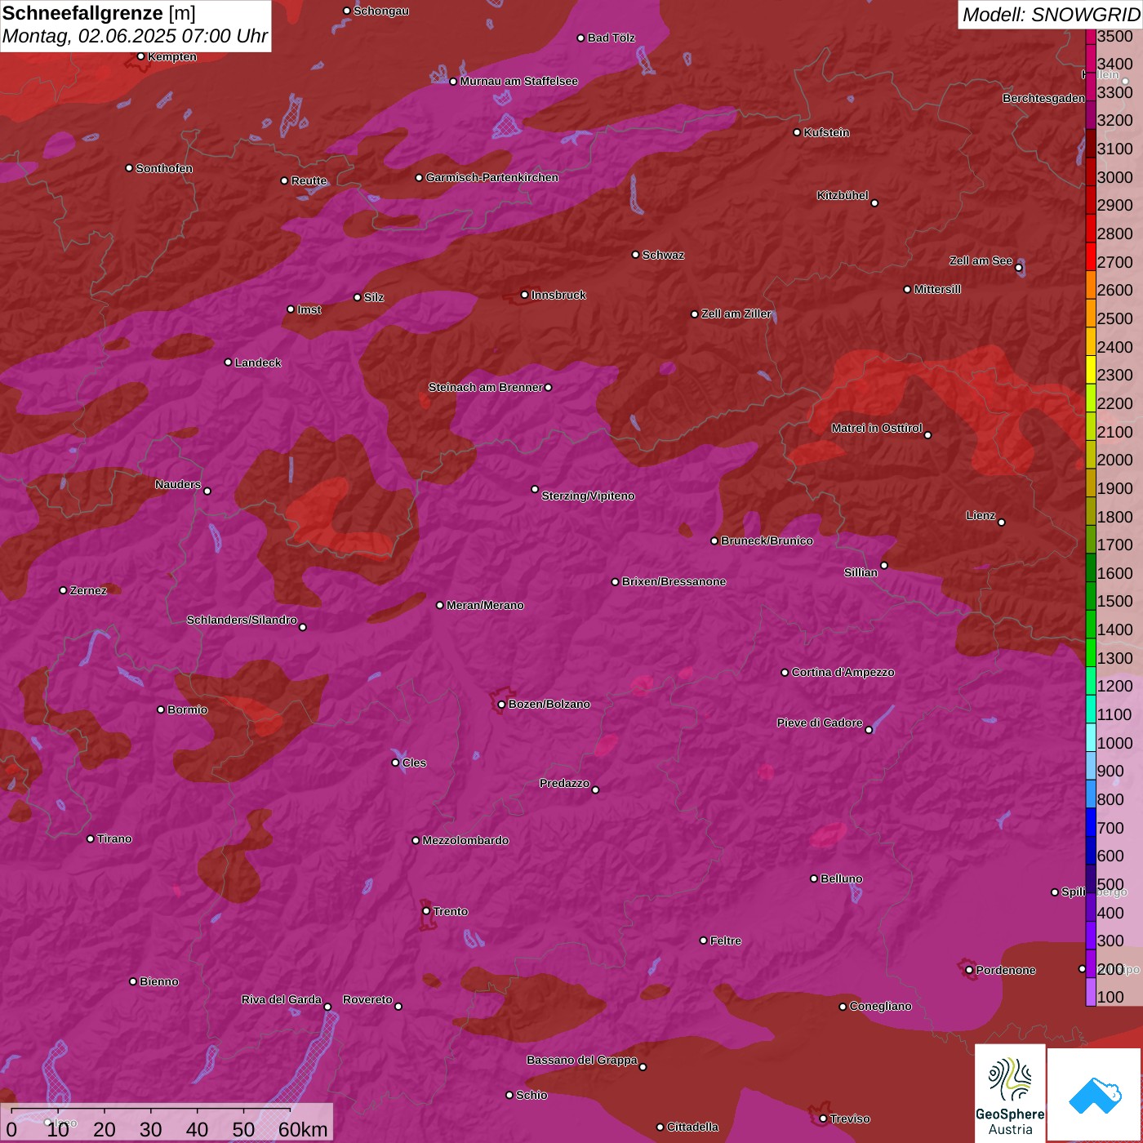Click the 'Schwaz' label

(x=664, y=255)
